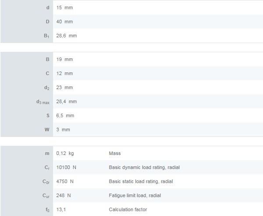The height and width of the screenshot is (216, 263).
Task: Click 'Basic dynamic load rating, radial' description
Action: point(144,167)
